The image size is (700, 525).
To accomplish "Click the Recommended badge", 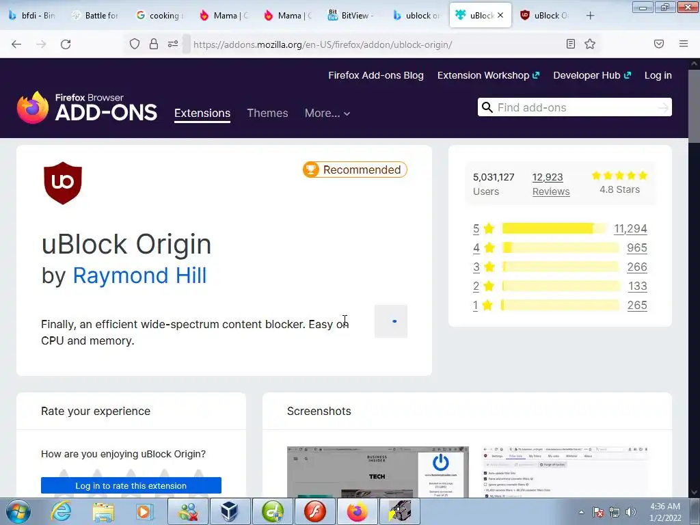I will point(355,170).
